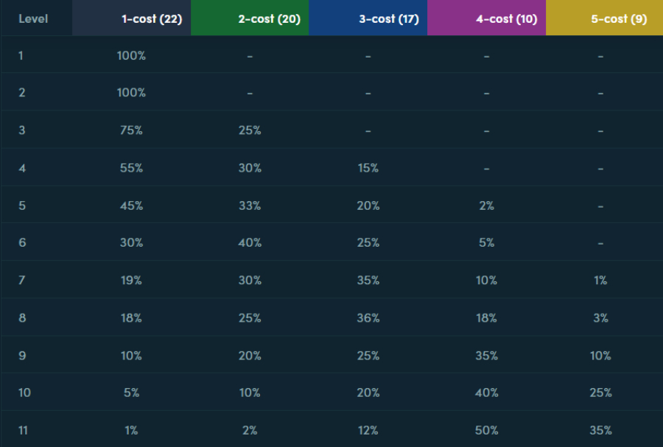Click the level 1 row's 100% cell
The height and width of the screenshot is (447, 663).
[x=131, y=56]
